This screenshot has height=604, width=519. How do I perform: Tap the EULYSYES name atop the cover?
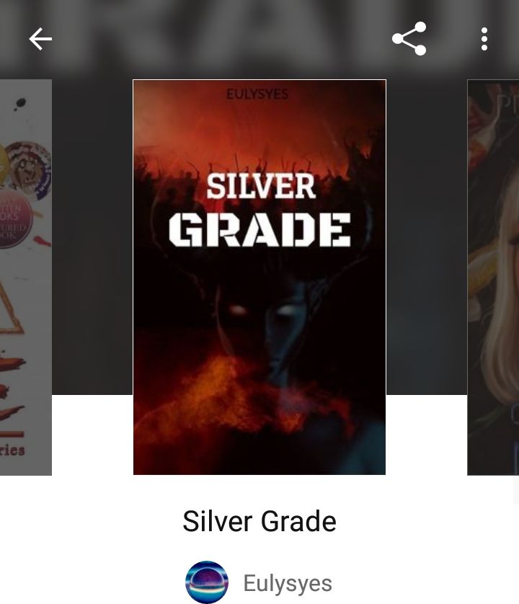[257, 94]
